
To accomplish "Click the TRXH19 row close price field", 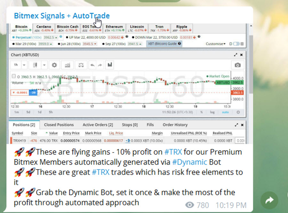I will [x=240, y=141].
